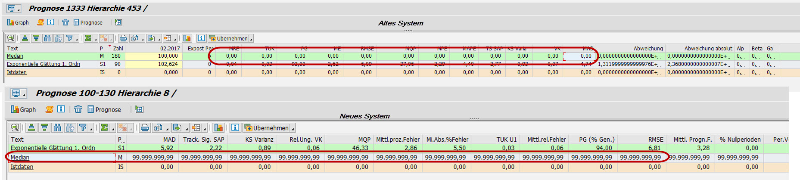Click the Prognose button in Prognose 100-130 panel
The height and width of the screenshot is (180, 800).
pyautogui.click(x=104, y=109)
